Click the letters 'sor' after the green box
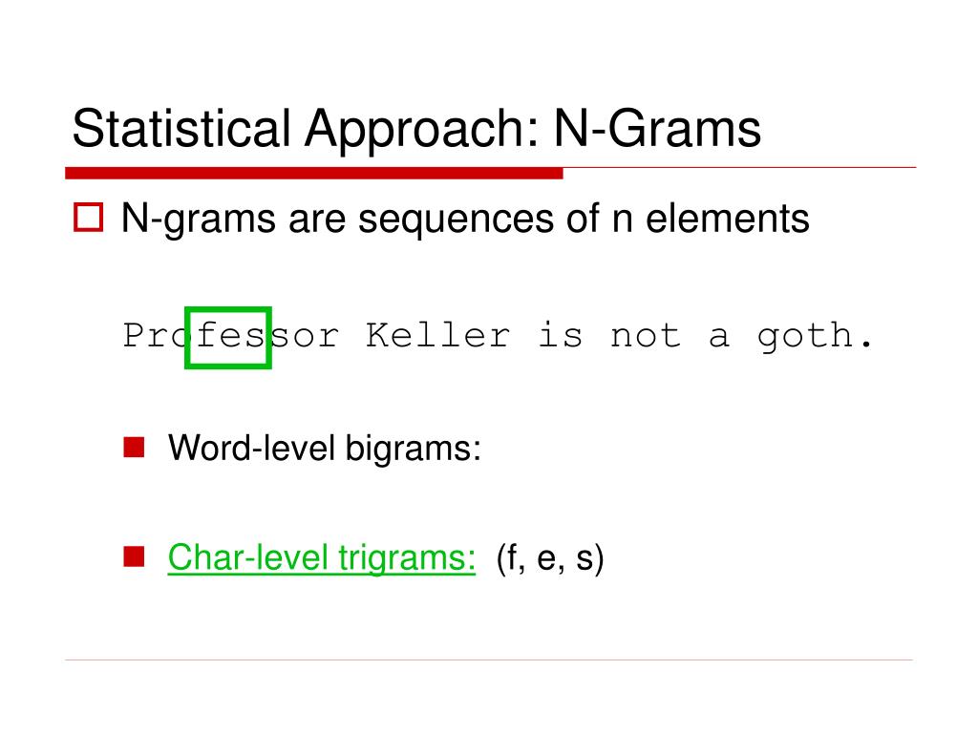Image resolution: width=978 pixels, height=733 pixels. tap(306, 337)
